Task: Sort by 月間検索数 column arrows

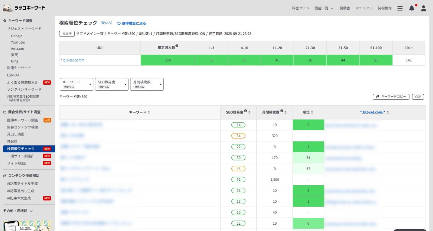Action: [286, 112]
